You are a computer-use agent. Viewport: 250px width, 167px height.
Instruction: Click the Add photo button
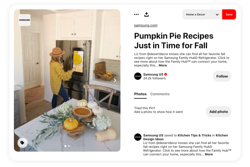point(218,112)
